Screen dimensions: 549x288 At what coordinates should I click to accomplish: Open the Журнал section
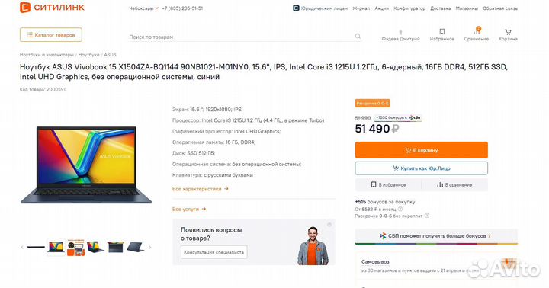361,8
